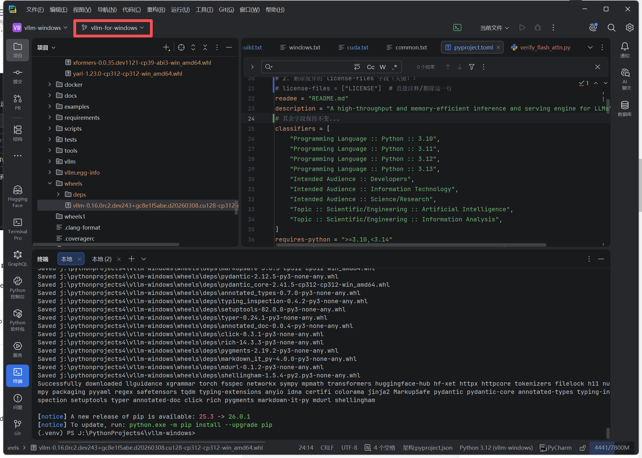
Task: Toggle regex search option
Action: (x=395, y=67)
